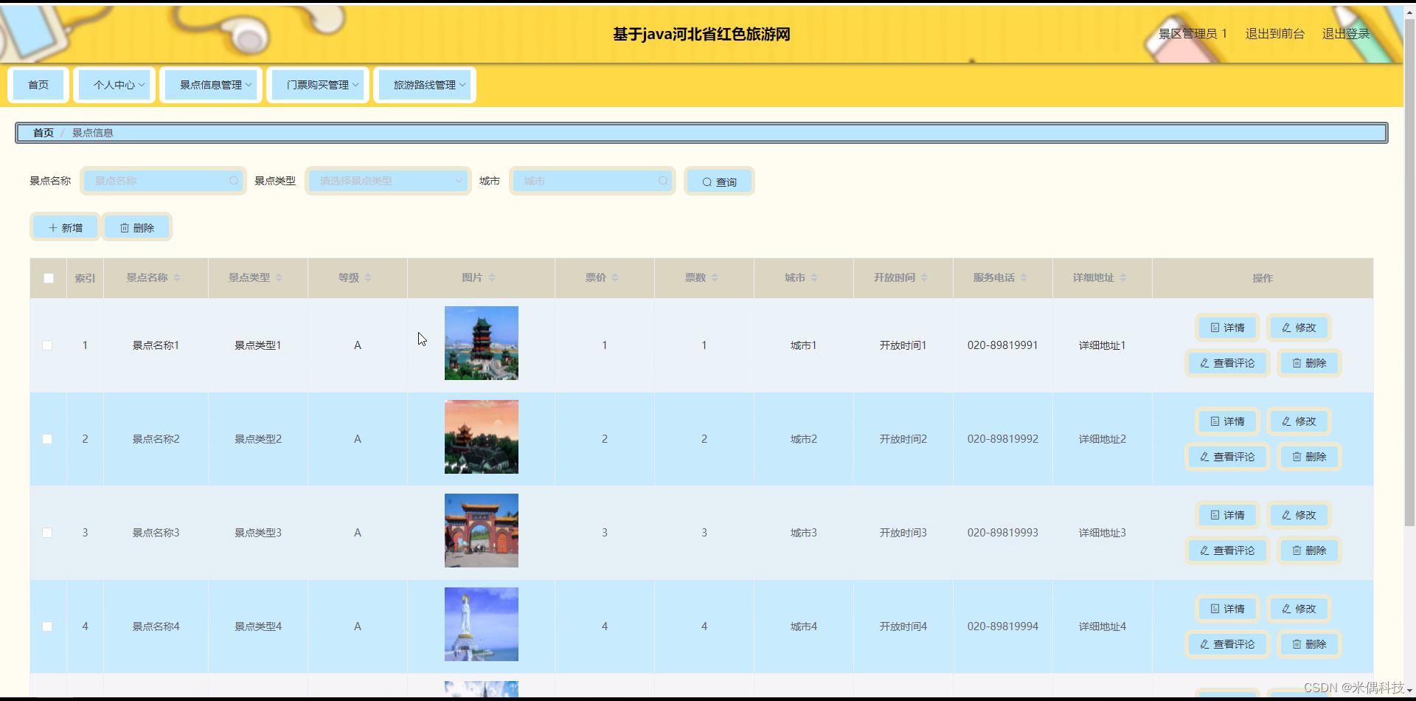Check the checkbox beside 景点名称4

(x=48, y=626)
